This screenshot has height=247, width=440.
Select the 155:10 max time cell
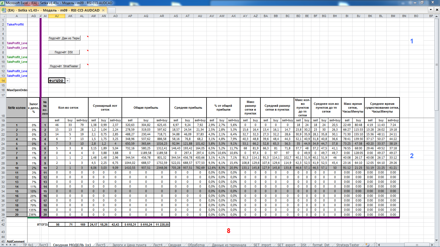coord(359,134)
